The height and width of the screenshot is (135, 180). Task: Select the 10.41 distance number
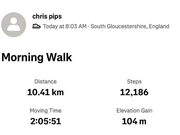[38, 92]
